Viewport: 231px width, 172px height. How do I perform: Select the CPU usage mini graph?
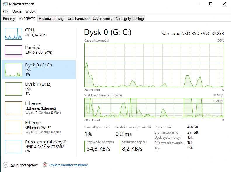13,34
